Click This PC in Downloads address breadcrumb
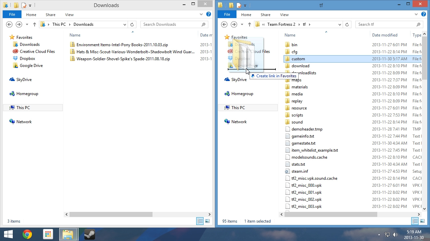 (x=59, y=24)
